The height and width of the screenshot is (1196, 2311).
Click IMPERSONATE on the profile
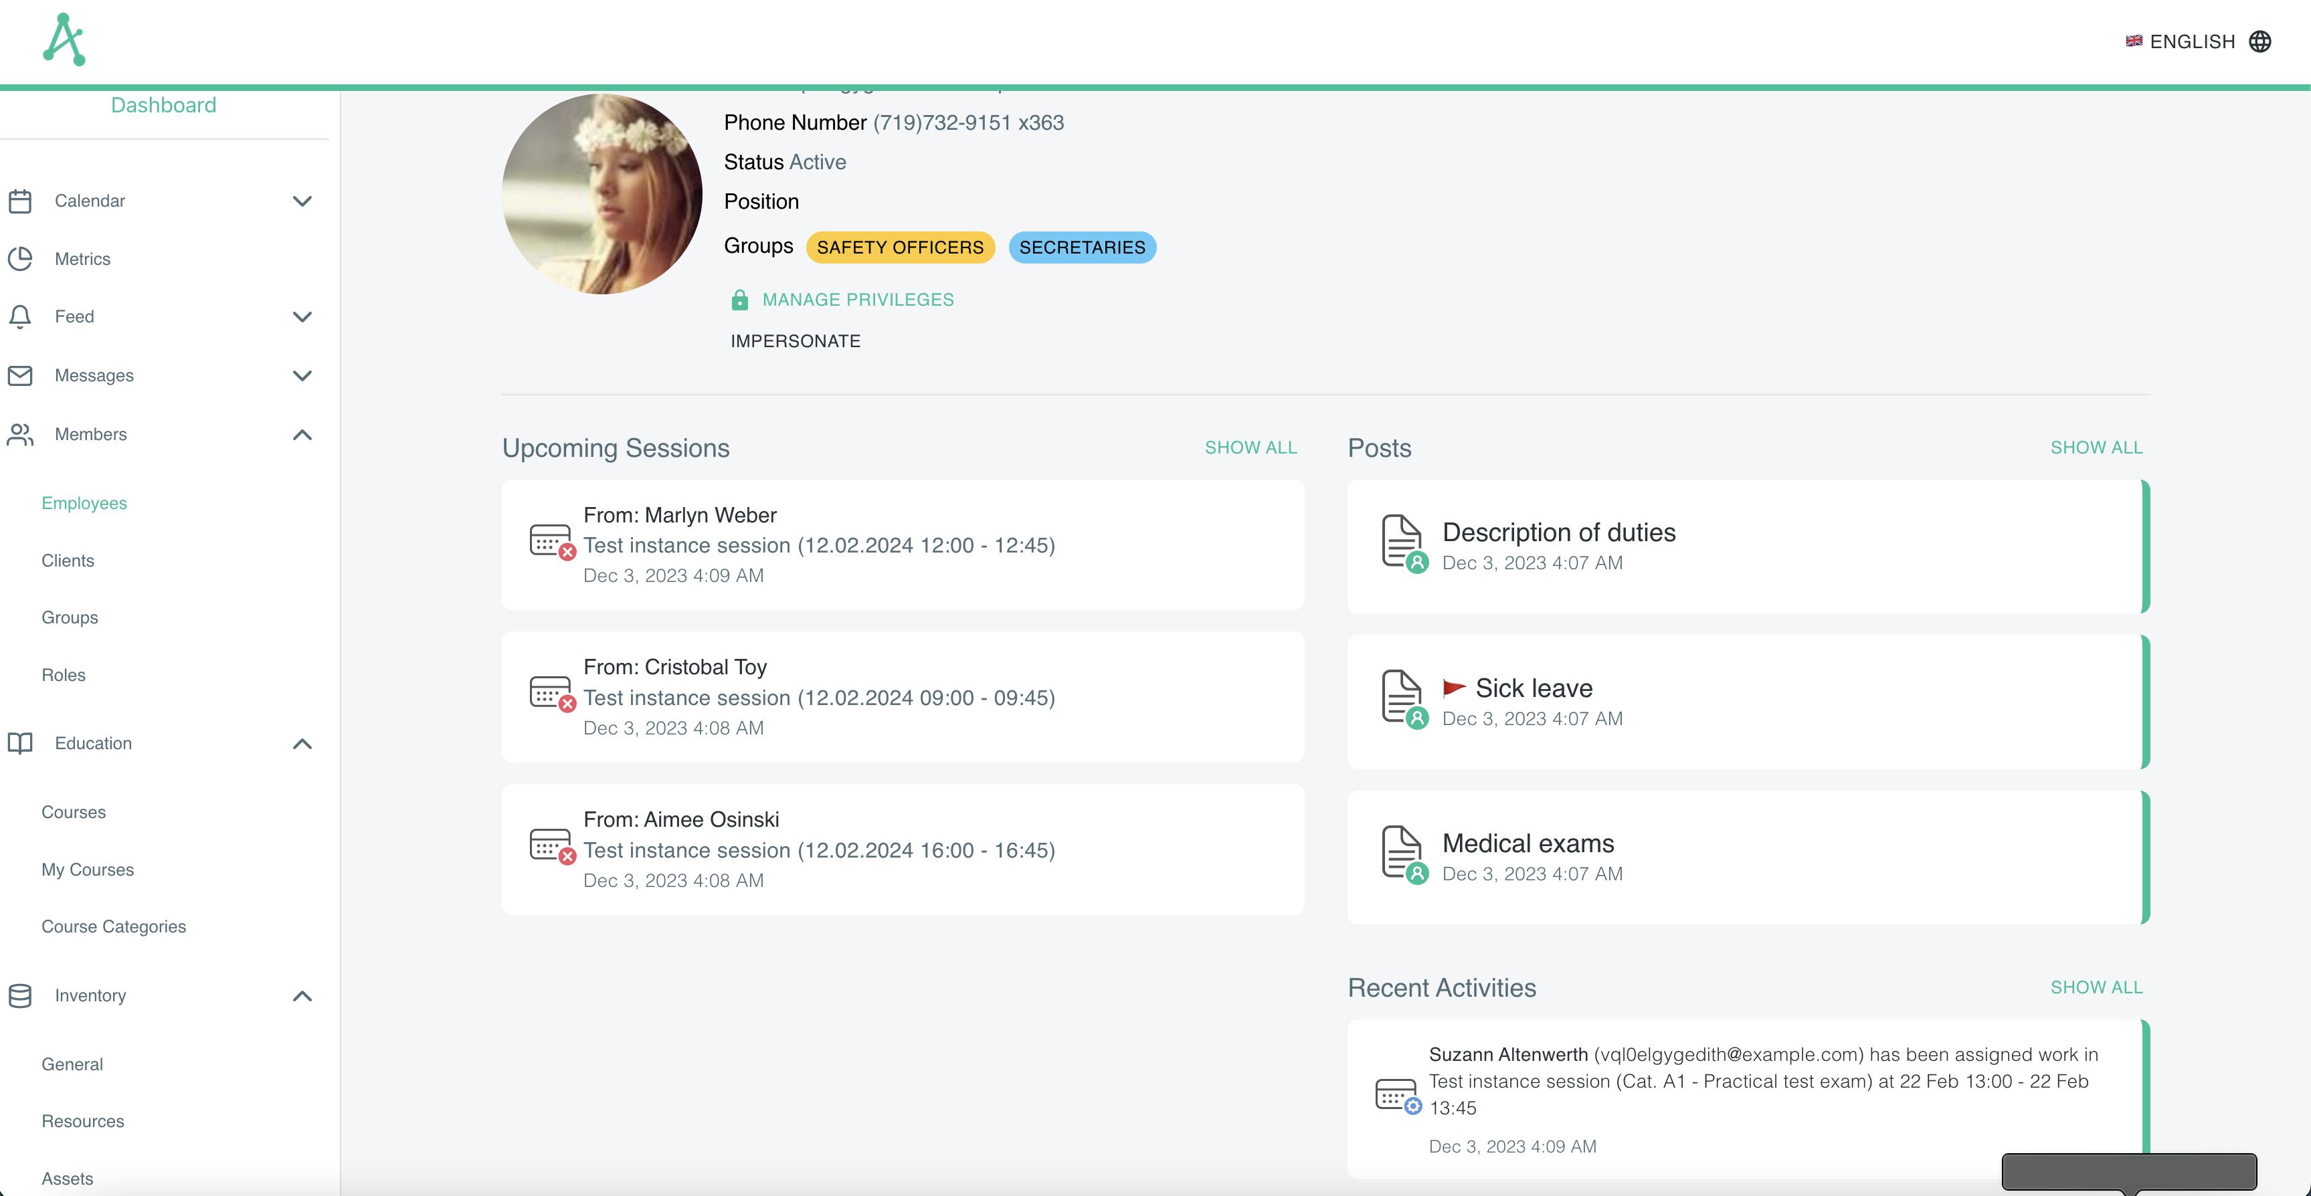click(795, 340)
